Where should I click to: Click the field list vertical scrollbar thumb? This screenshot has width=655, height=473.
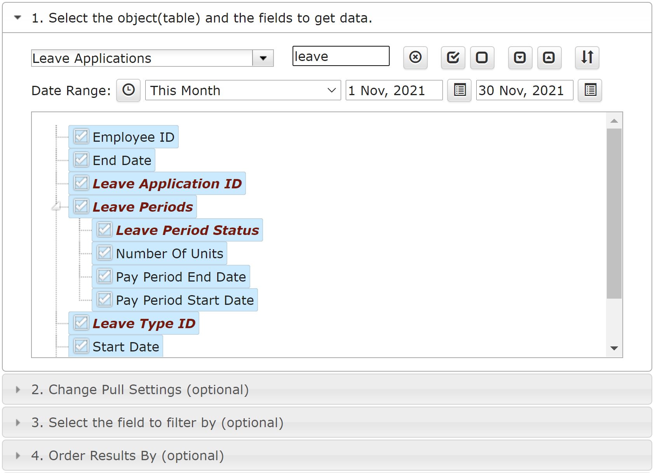614,213
